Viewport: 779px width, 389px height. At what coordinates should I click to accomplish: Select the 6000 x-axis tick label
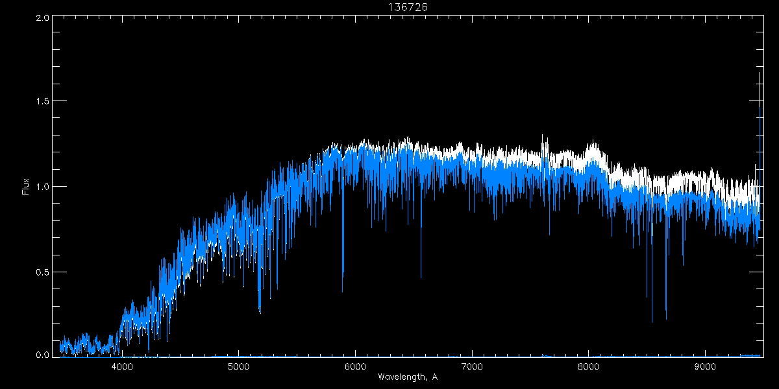[355, 366]
